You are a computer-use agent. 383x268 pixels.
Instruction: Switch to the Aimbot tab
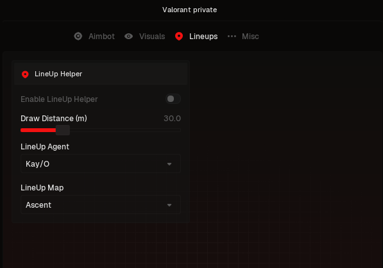pyautogui.click(x=101, y=37)
